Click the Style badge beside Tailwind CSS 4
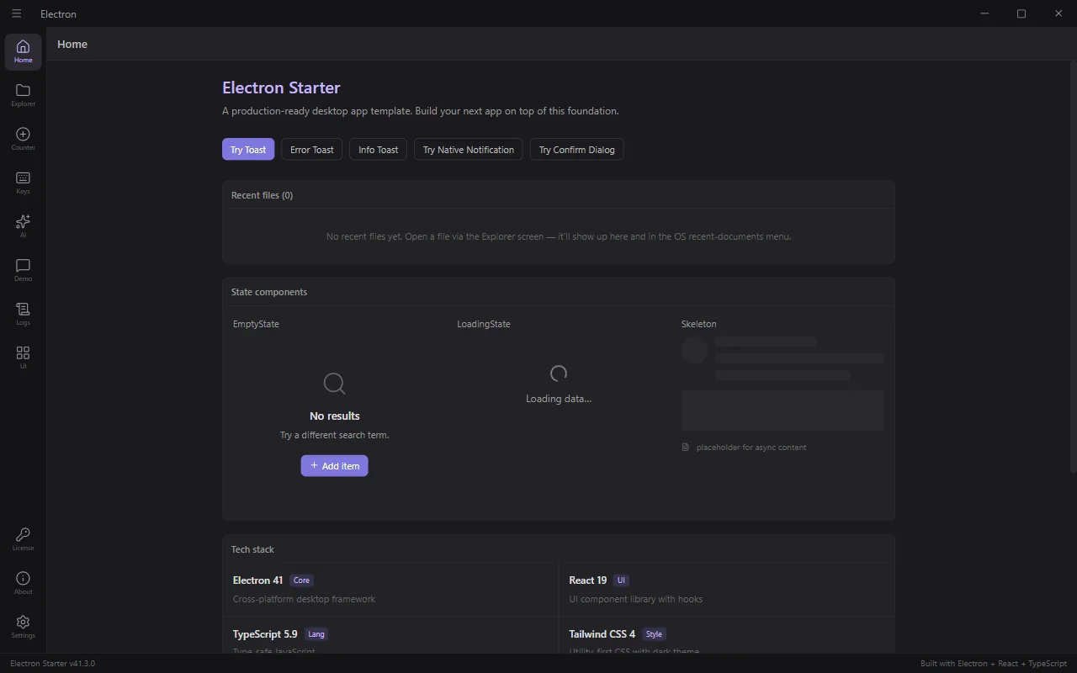Image resolution: width=1077 pixels, height=673 pixels. click(654, 634)
